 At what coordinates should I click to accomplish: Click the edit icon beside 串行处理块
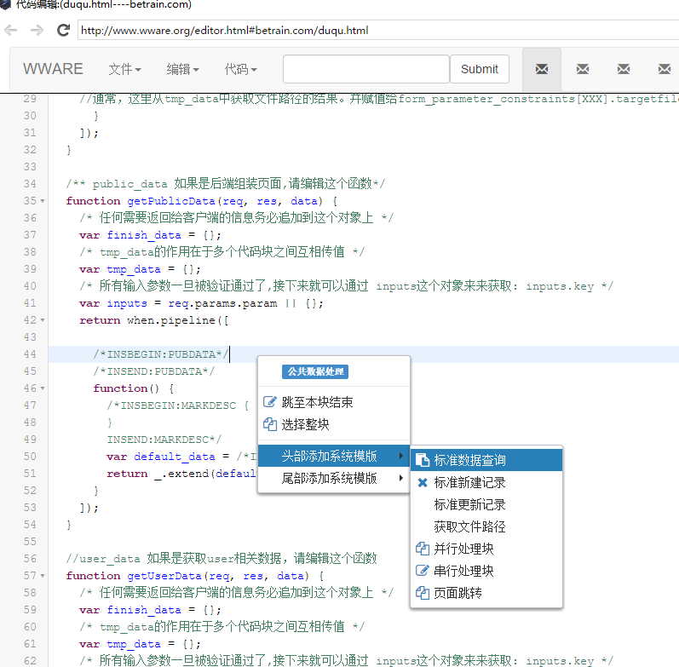tap(423, 571)
